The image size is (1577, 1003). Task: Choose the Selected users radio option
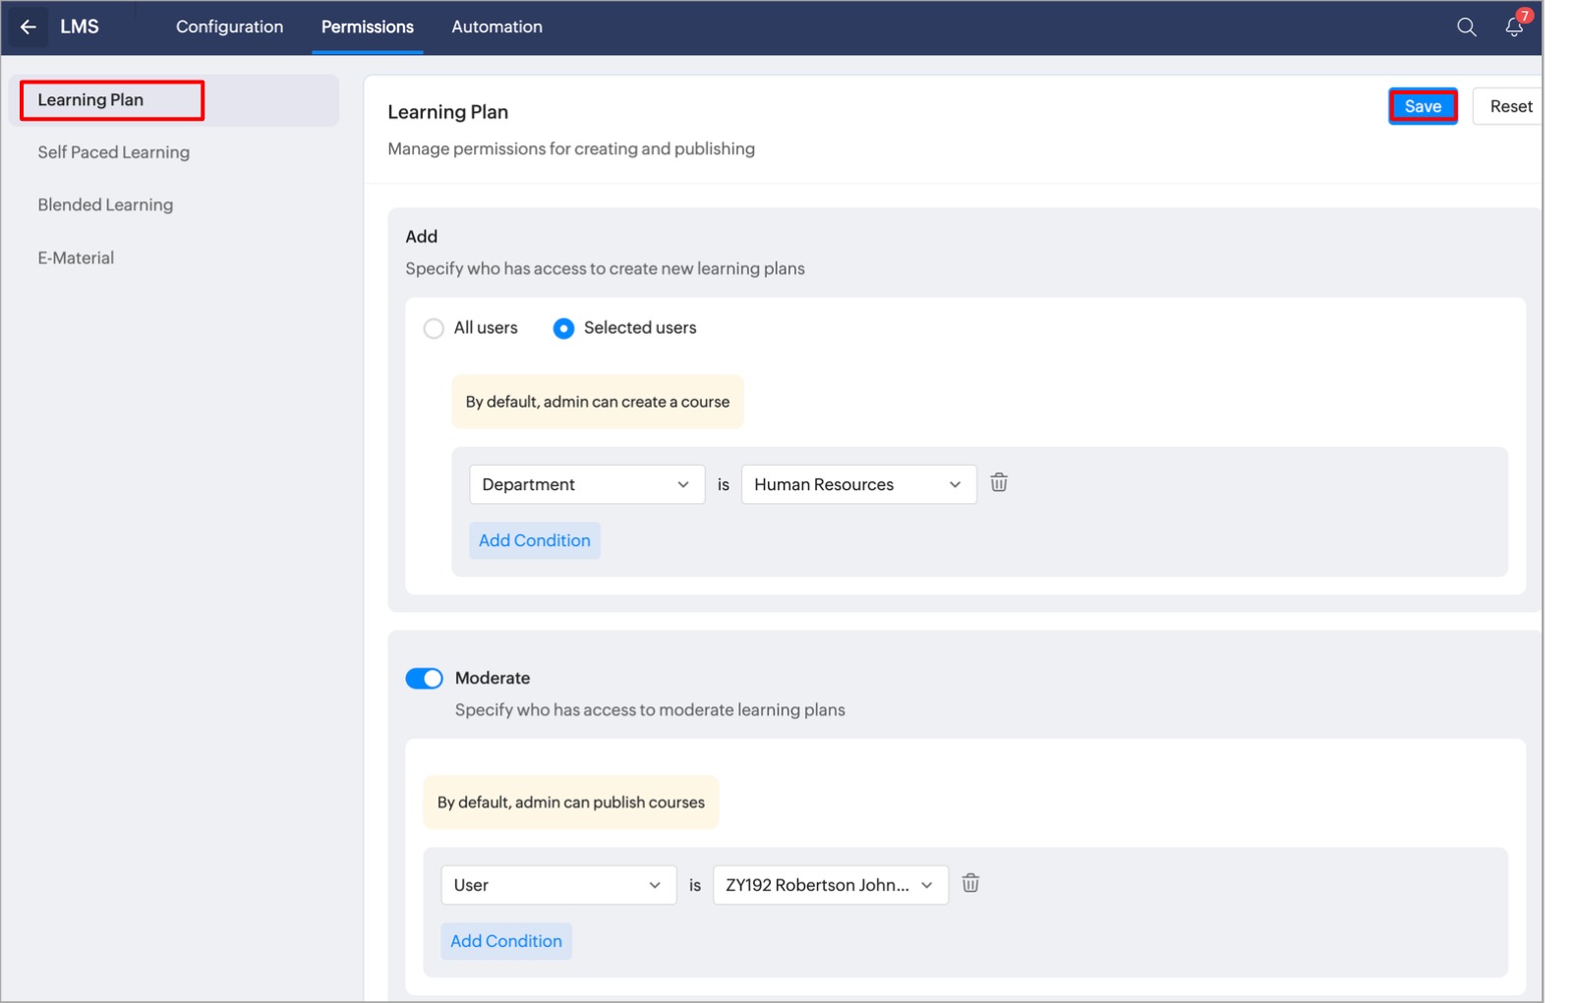[563, 328]
